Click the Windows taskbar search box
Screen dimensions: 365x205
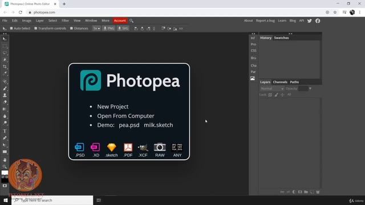point(52,200)
